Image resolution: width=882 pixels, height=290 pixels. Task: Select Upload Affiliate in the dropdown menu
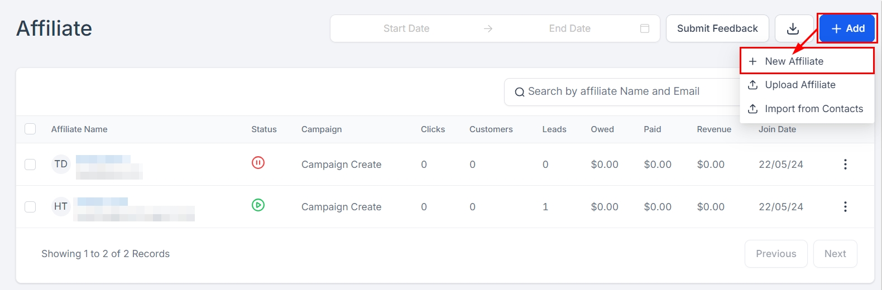pos(799,85)
